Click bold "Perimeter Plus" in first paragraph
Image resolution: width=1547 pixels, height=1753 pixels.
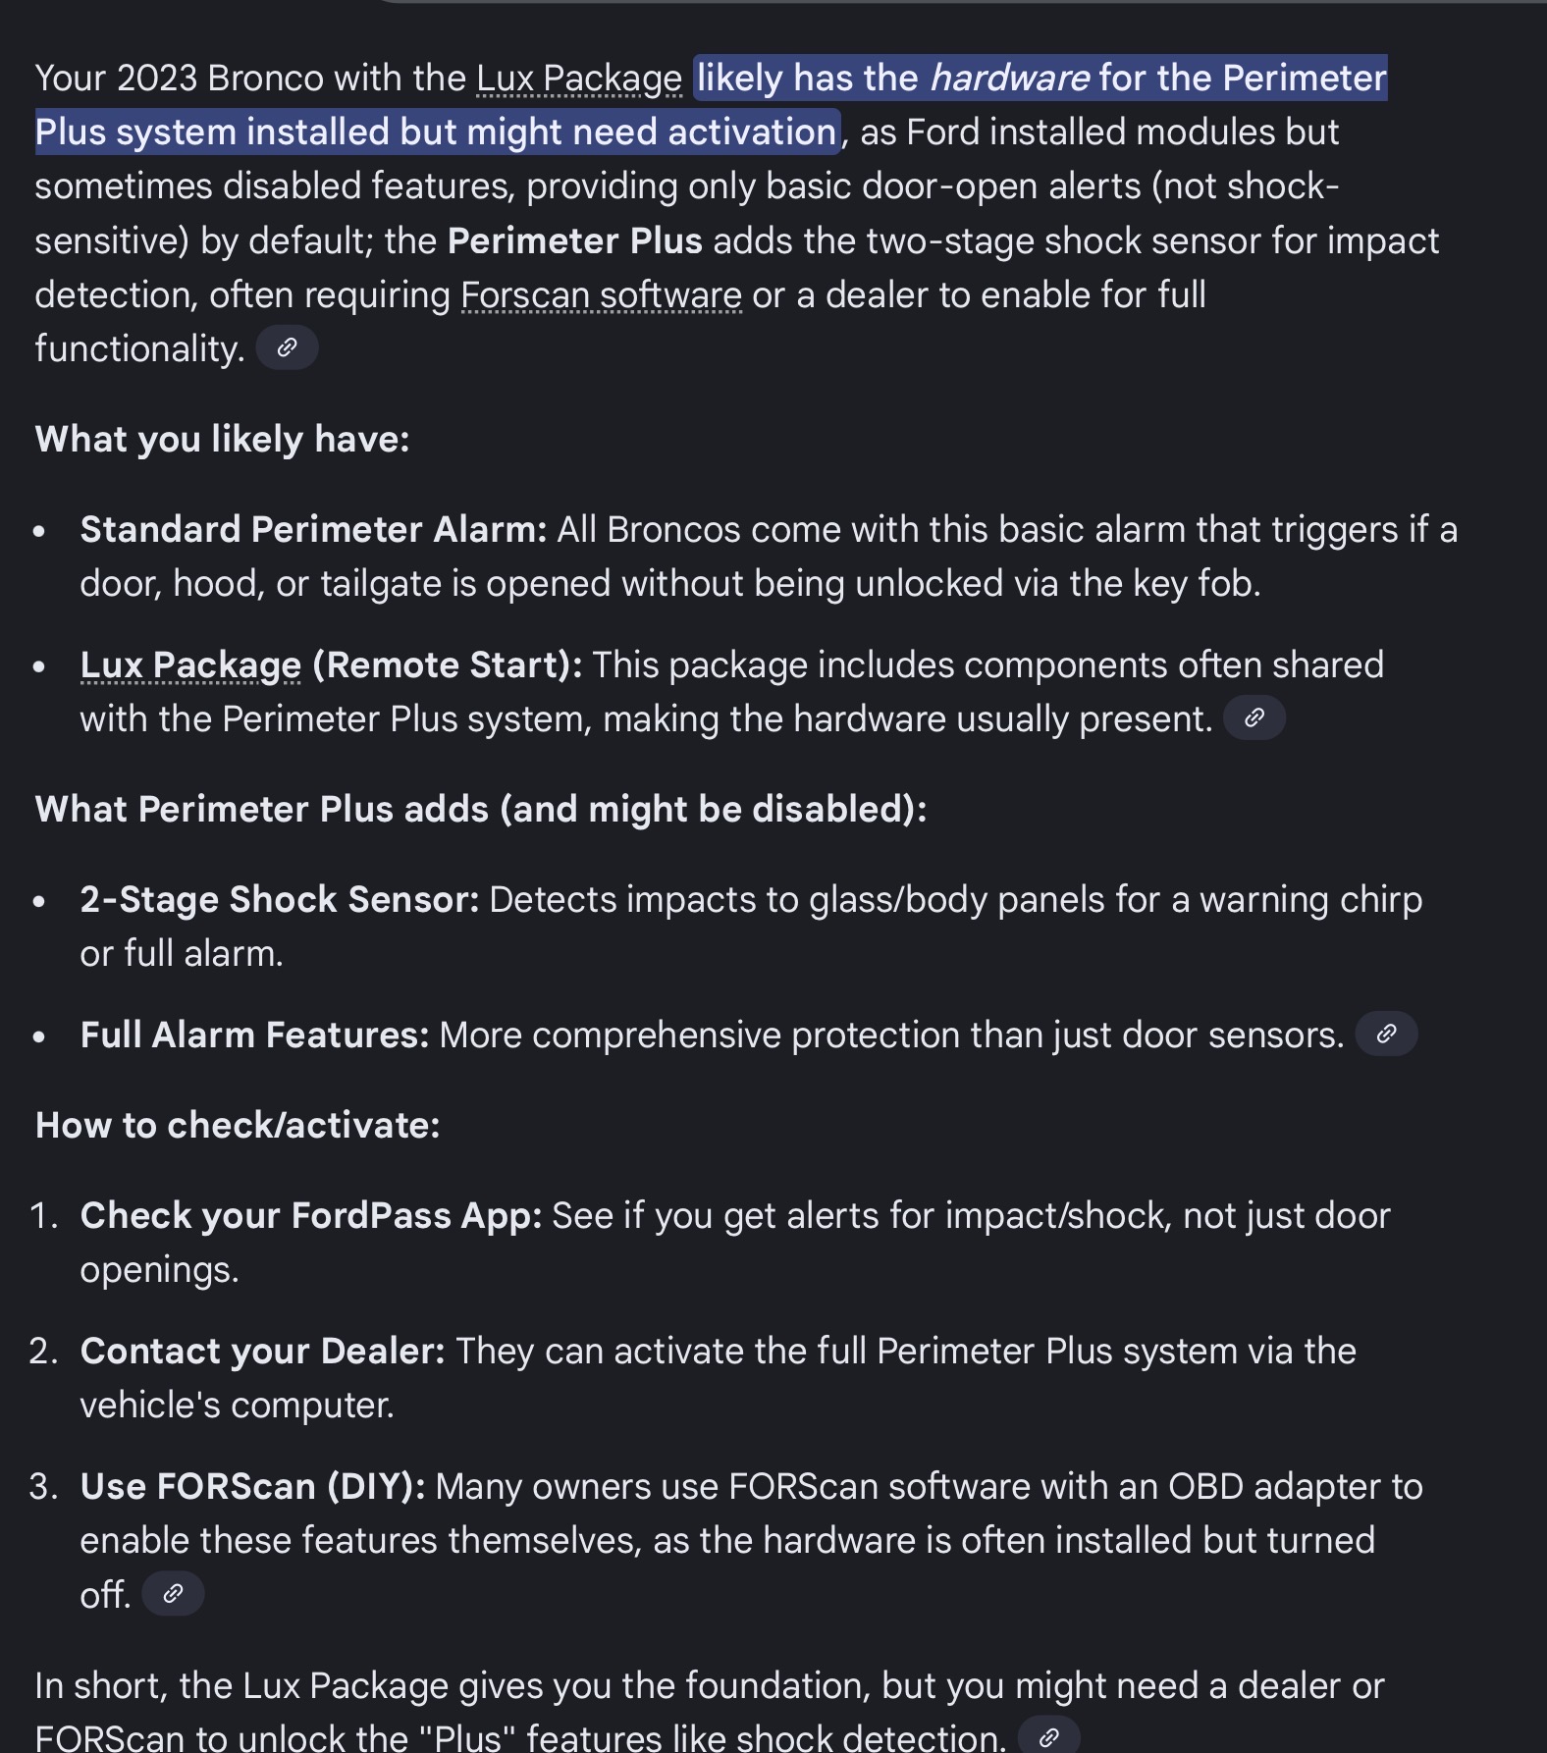point(574,241)
